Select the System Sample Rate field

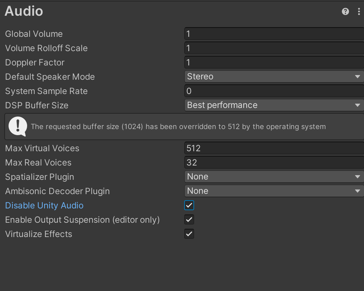pyautogui.click(x=274, y=91)
